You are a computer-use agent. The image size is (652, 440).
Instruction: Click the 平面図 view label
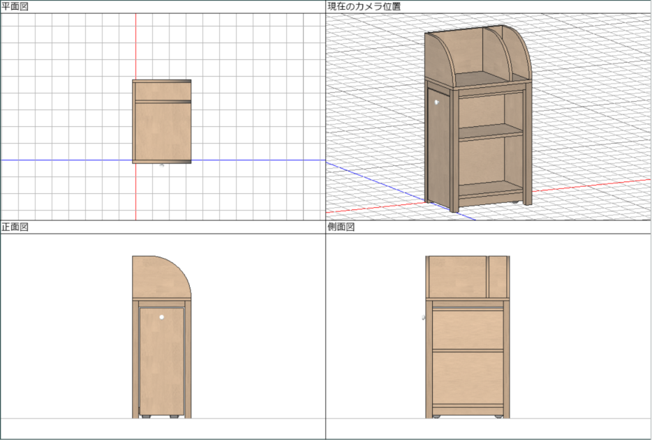[15, 6]
